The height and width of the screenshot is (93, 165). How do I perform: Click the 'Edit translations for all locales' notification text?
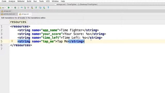(x=23, y=18)
